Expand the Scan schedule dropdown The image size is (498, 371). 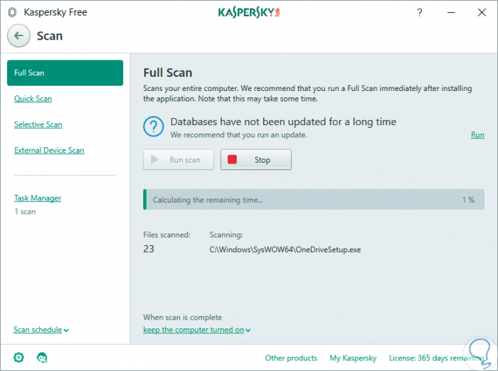point(41,330)
